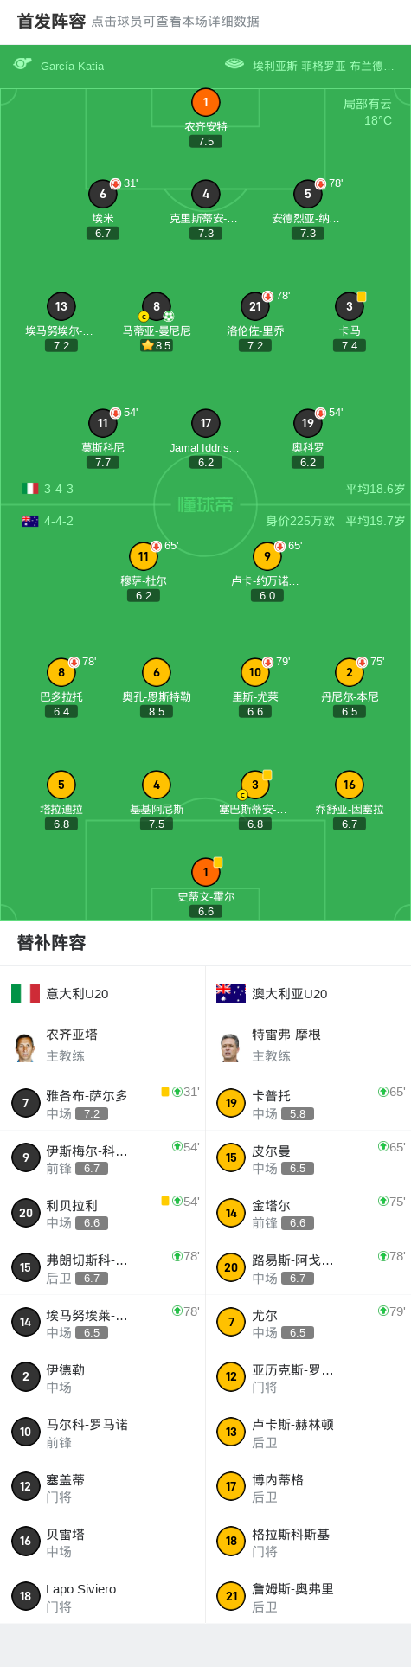Select substitute 尤尔 number 7 row
This screenshot has width=411, height=1667.
tap(308, 1323)
